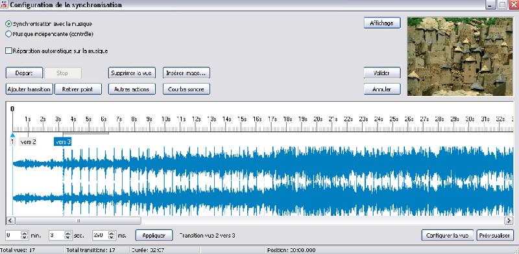
Task: Cancel with the Annuler button
Action: click(x=382, y=89)
